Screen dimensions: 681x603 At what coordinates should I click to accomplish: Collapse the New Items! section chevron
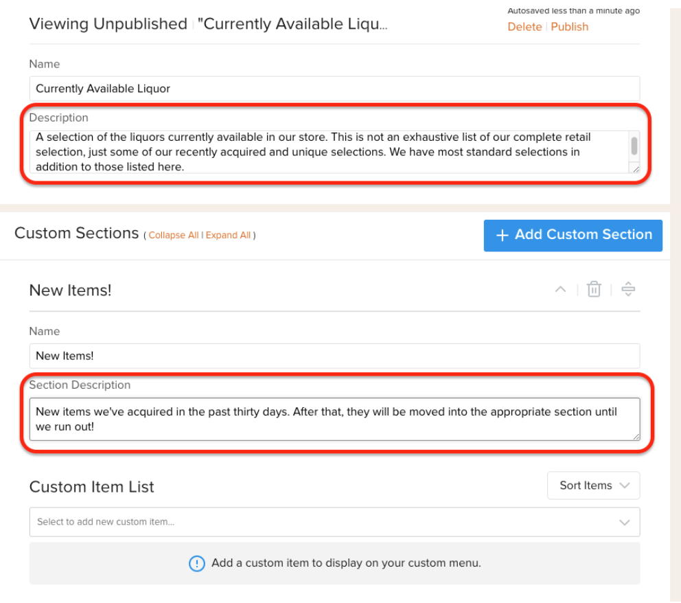point(560,289)
